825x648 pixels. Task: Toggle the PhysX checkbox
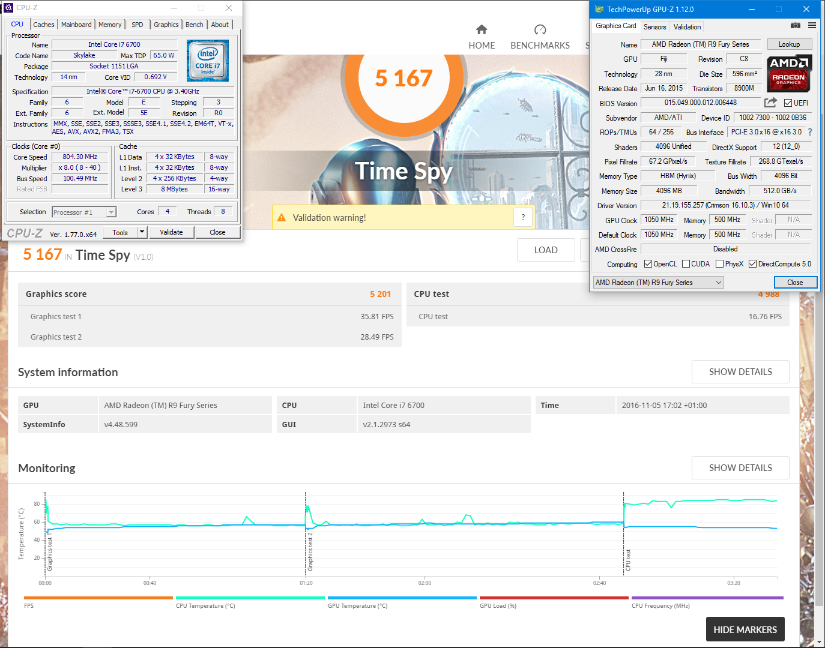point(719,264)
